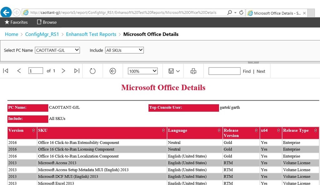Sort table by SKU column
The height and width of the screenshot is (185, 320).
163,131
